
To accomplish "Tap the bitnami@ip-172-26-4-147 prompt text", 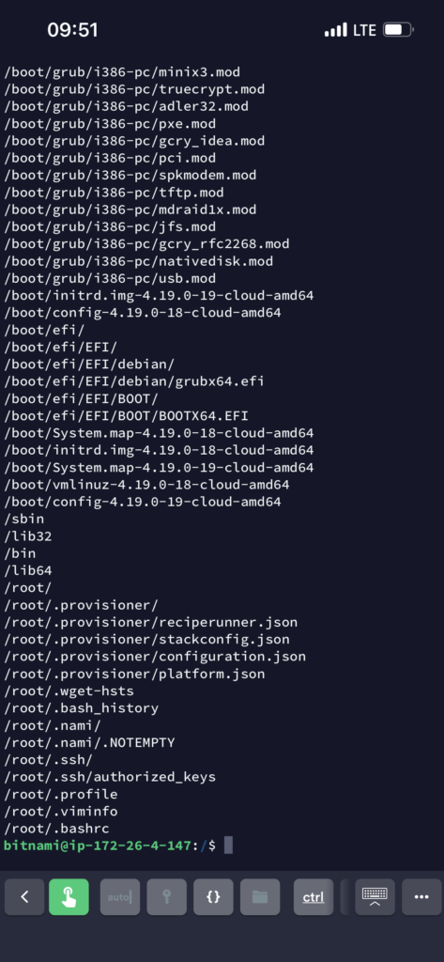I will coord(98,846).
